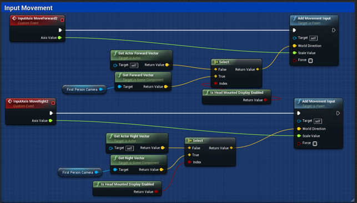Click True pin on the lower Select node

pos(189,155)
